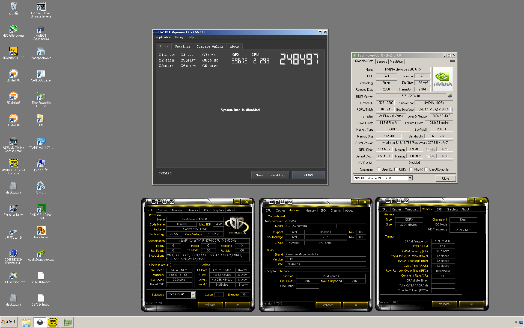Screen dimensions: 524x328
Task: Launch AMD GPU Clock Tool icon
Action: [41, 212]
